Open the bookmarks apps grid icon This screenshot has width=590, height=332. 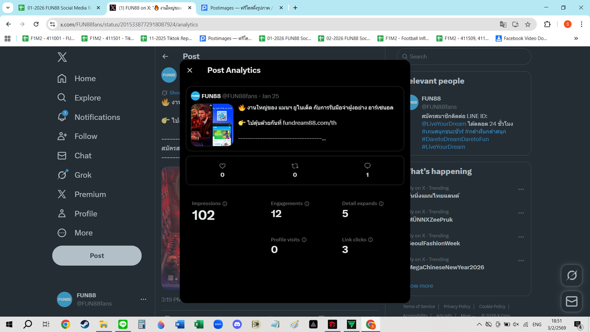(7, 38)
